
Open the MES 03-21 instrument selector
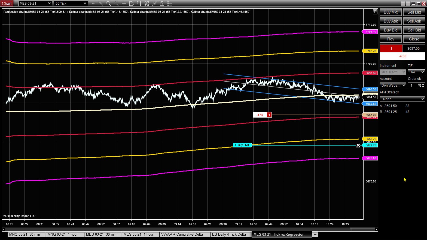[35, 4]
